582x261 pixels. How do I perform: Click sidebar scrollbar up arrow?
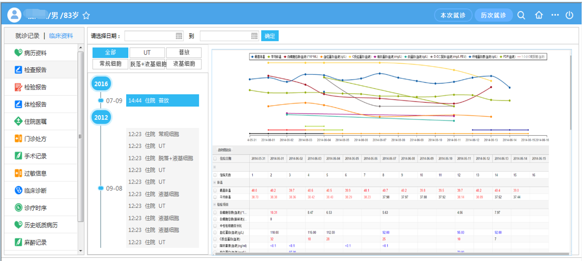[x=81, y=48]
